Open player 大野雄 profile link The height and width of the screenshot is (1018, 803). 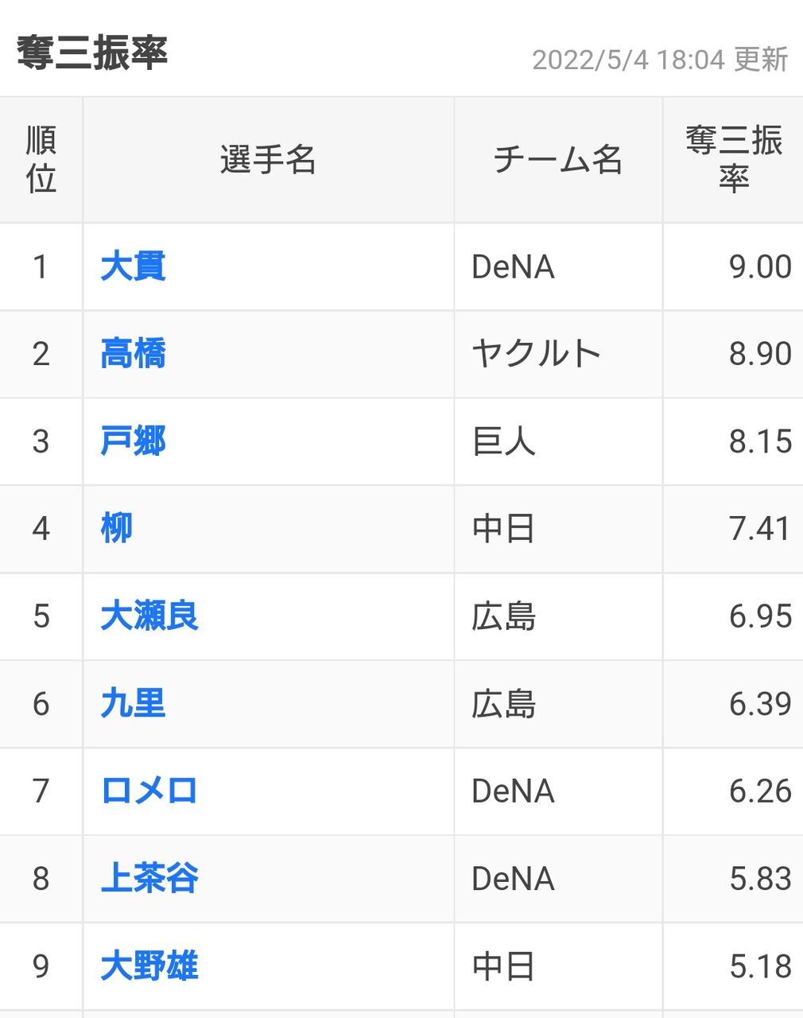[x=149, y=966]
